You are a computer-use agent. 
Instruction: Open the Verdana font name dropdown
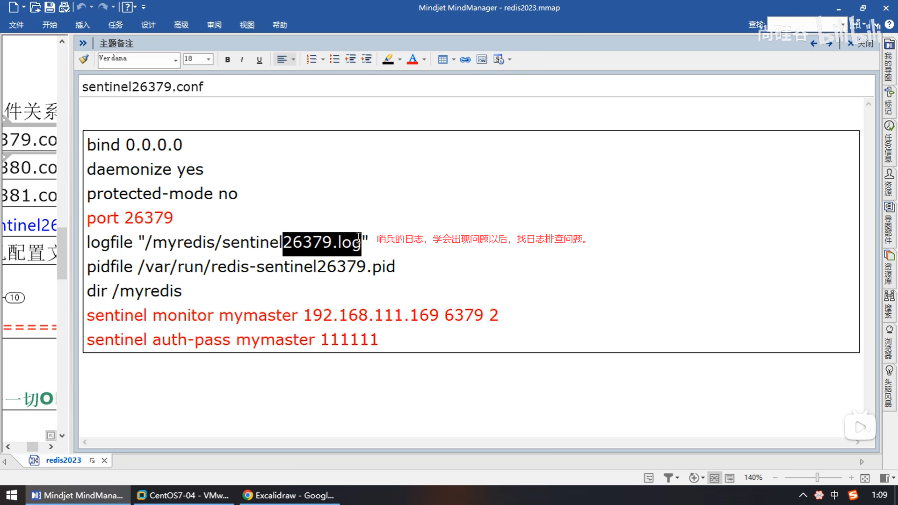(x=175, y=59)
